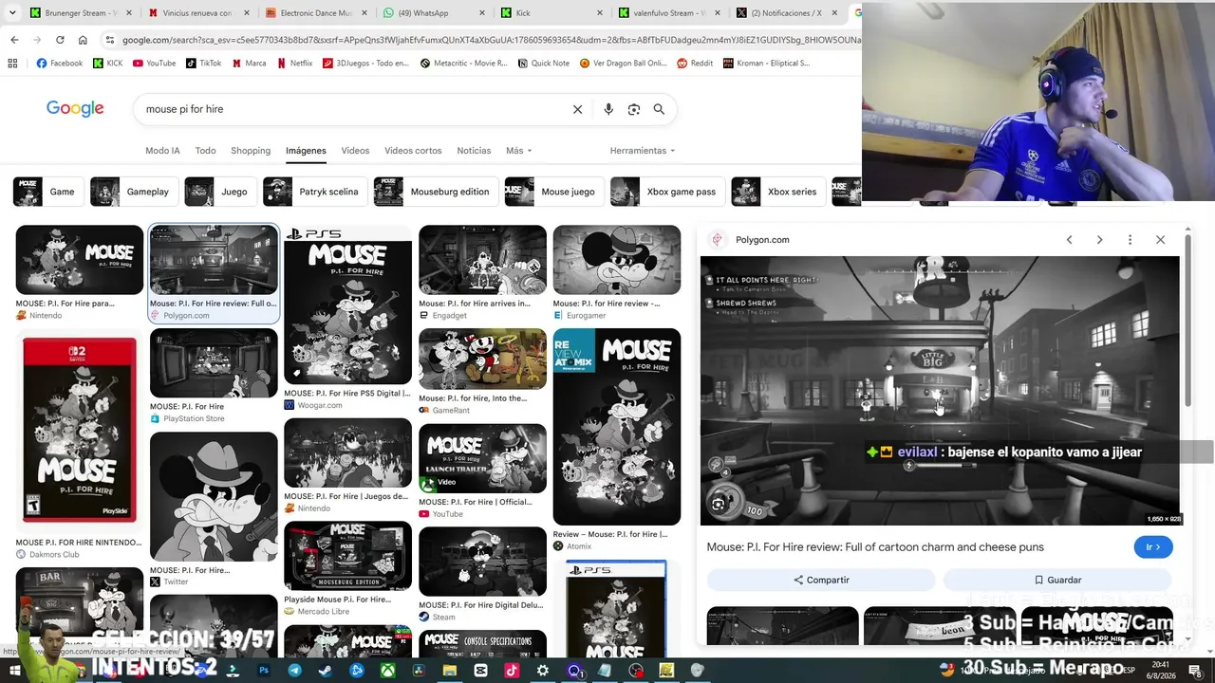Submit search with the magnifier icon
The height and width of the screenshot is (683, 1215).
point(659,109)
